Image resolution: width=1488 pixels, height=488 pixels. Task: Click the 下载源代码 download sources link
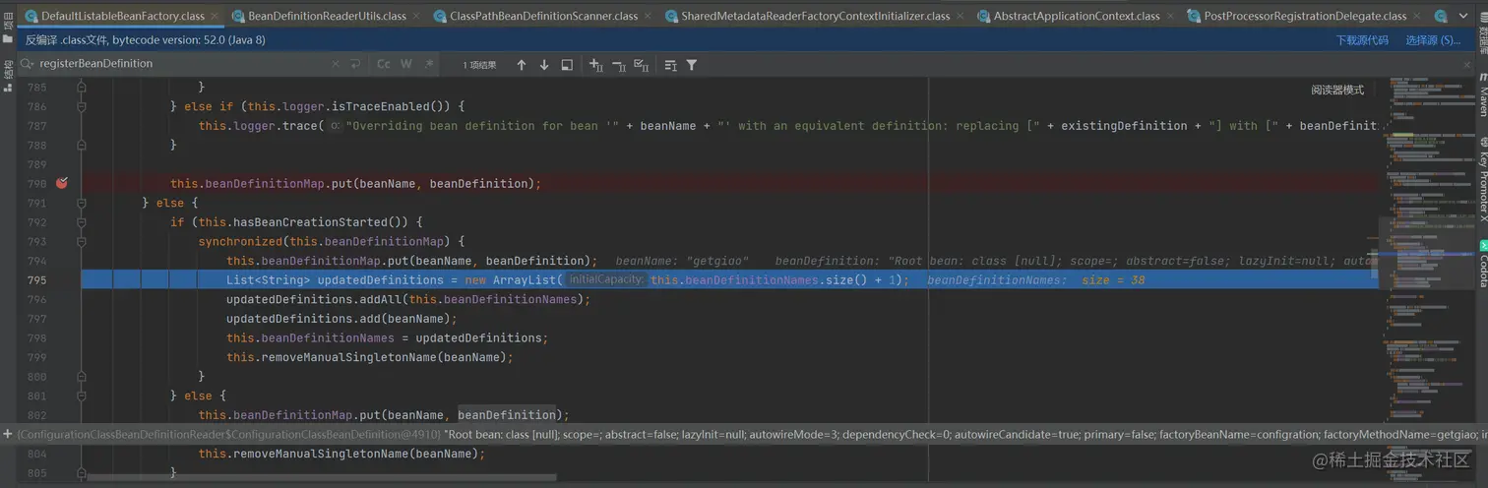[x=1362, y=40]
